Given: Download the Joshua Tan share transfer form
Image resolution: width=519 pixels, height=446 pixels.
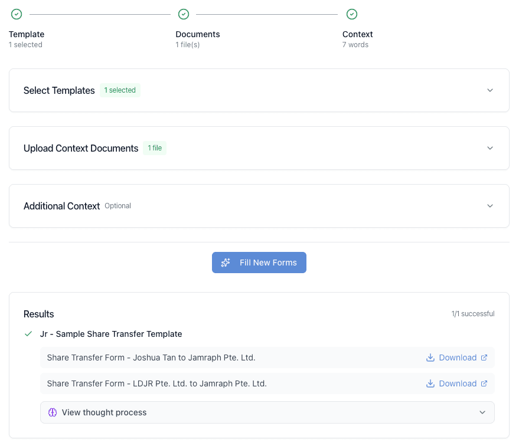Looking at the screenshot, I should point(456,358).
